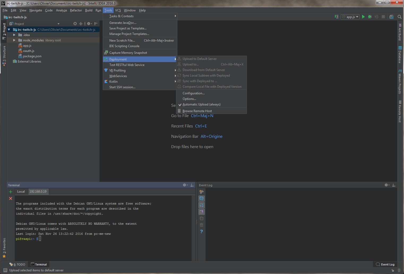
Task: Open the Project Structure icon
Action: pyautogui.click(x=392, y=17)
